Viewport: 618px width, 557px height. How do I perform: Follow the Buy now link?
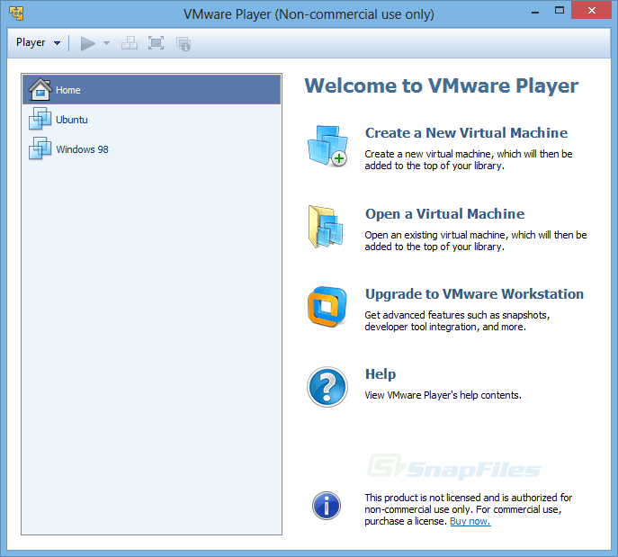pos(470,521)
